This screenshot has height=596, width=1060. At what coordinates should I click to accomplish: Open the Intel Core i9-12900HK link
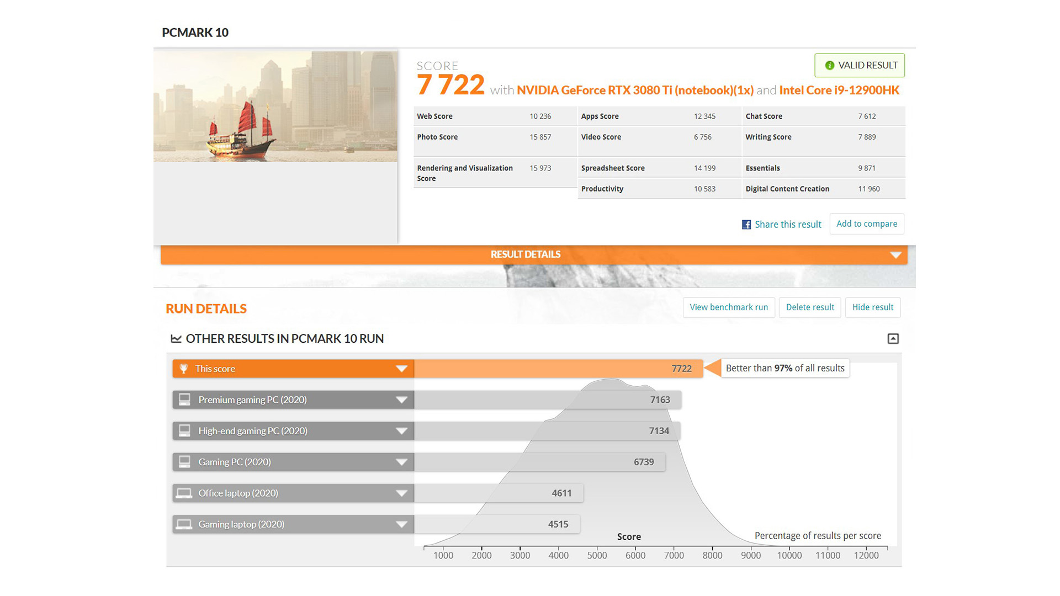pyautogui.click(x=839, y=91)
